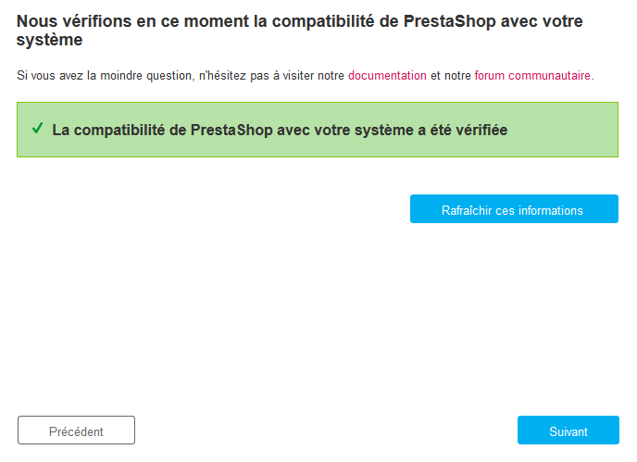Go back with the Précédent button

point(76,431)
